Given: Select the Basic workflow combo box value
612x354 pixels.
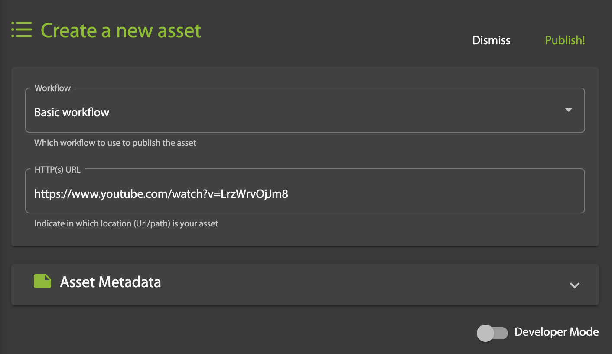Looking at the screenshot, I should (72, 112).
